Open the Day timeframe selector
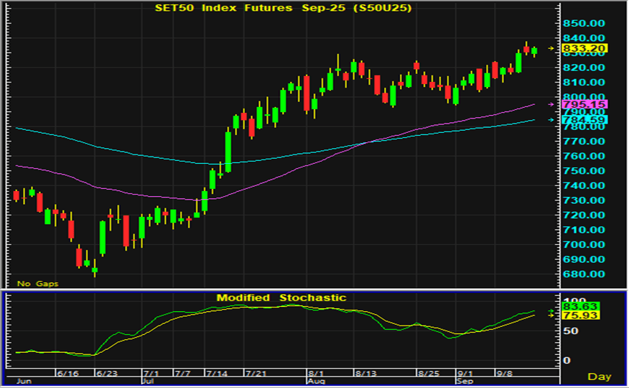629x388 pixels. (600, 377)
